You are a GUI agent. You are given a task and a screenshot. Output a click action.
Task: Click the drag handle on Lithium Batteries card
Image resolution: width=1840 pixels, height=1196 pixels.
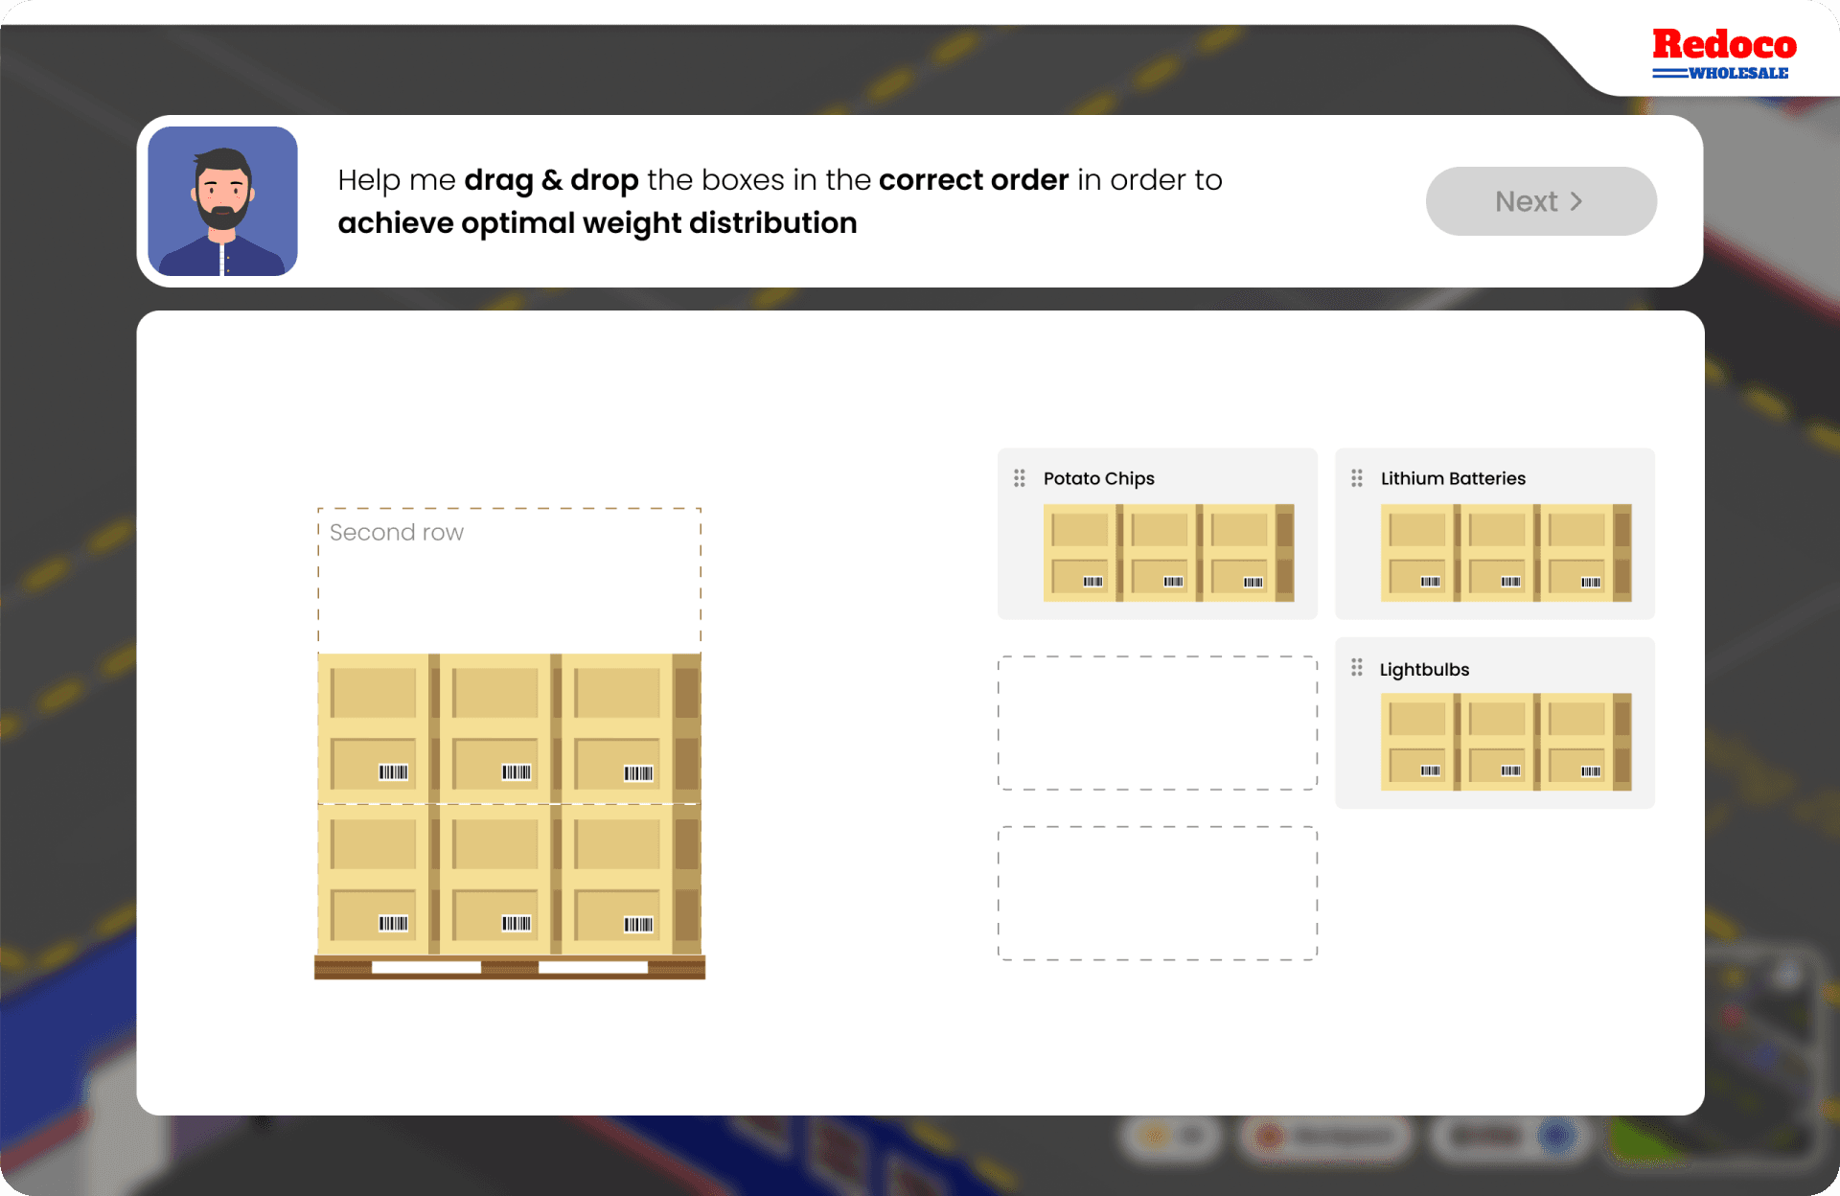pyautogui.click(x=1357, y=478)
